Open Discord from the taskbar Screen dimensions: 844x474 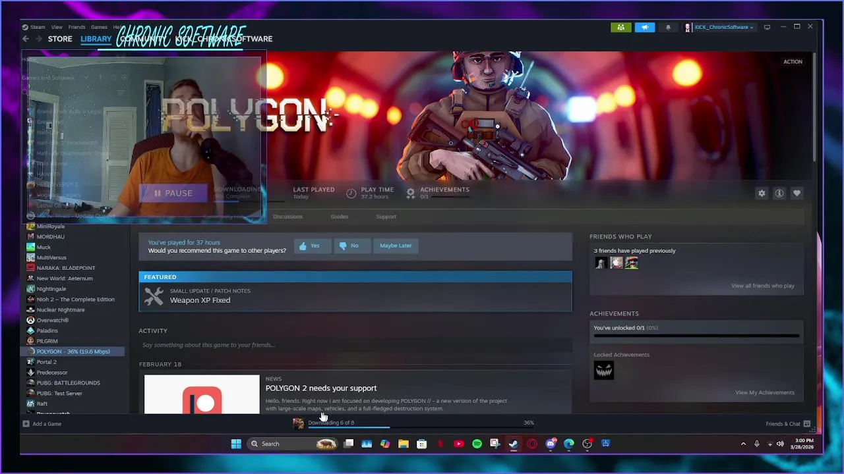point(551,444)
